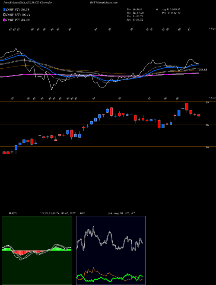Click the 'Pre O: 36.8' value
The height and width of the screenshot is (285, 216).
click(135, 9)
